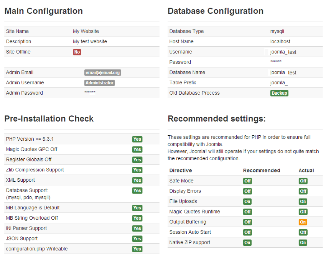Screen dimensions: 326x271
Task: Click the Pre-Installation Check heading
Action: coord(49,119)
